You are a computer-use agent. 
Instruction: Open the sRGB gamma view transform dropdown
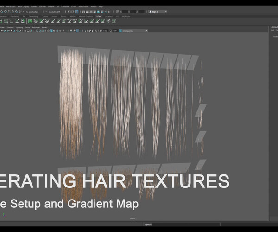(135, 31)
